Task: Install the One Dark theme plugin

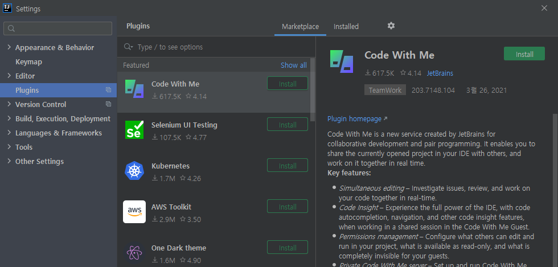Action: (x=288, y=248)
